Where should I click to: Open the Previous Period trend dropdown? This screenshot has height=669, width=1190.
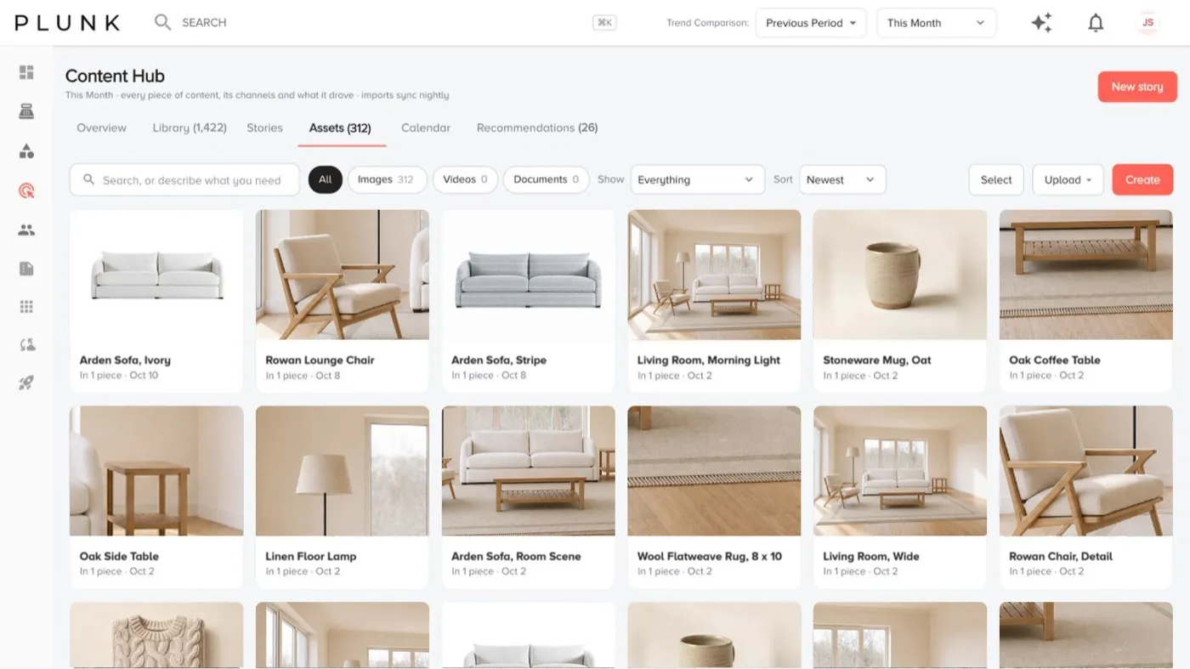click(811, 23)
